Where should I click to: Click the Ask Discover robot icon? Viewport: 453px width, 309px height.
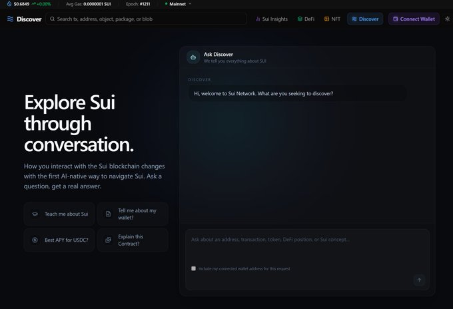pyautogui.click(x=193, y=57)
